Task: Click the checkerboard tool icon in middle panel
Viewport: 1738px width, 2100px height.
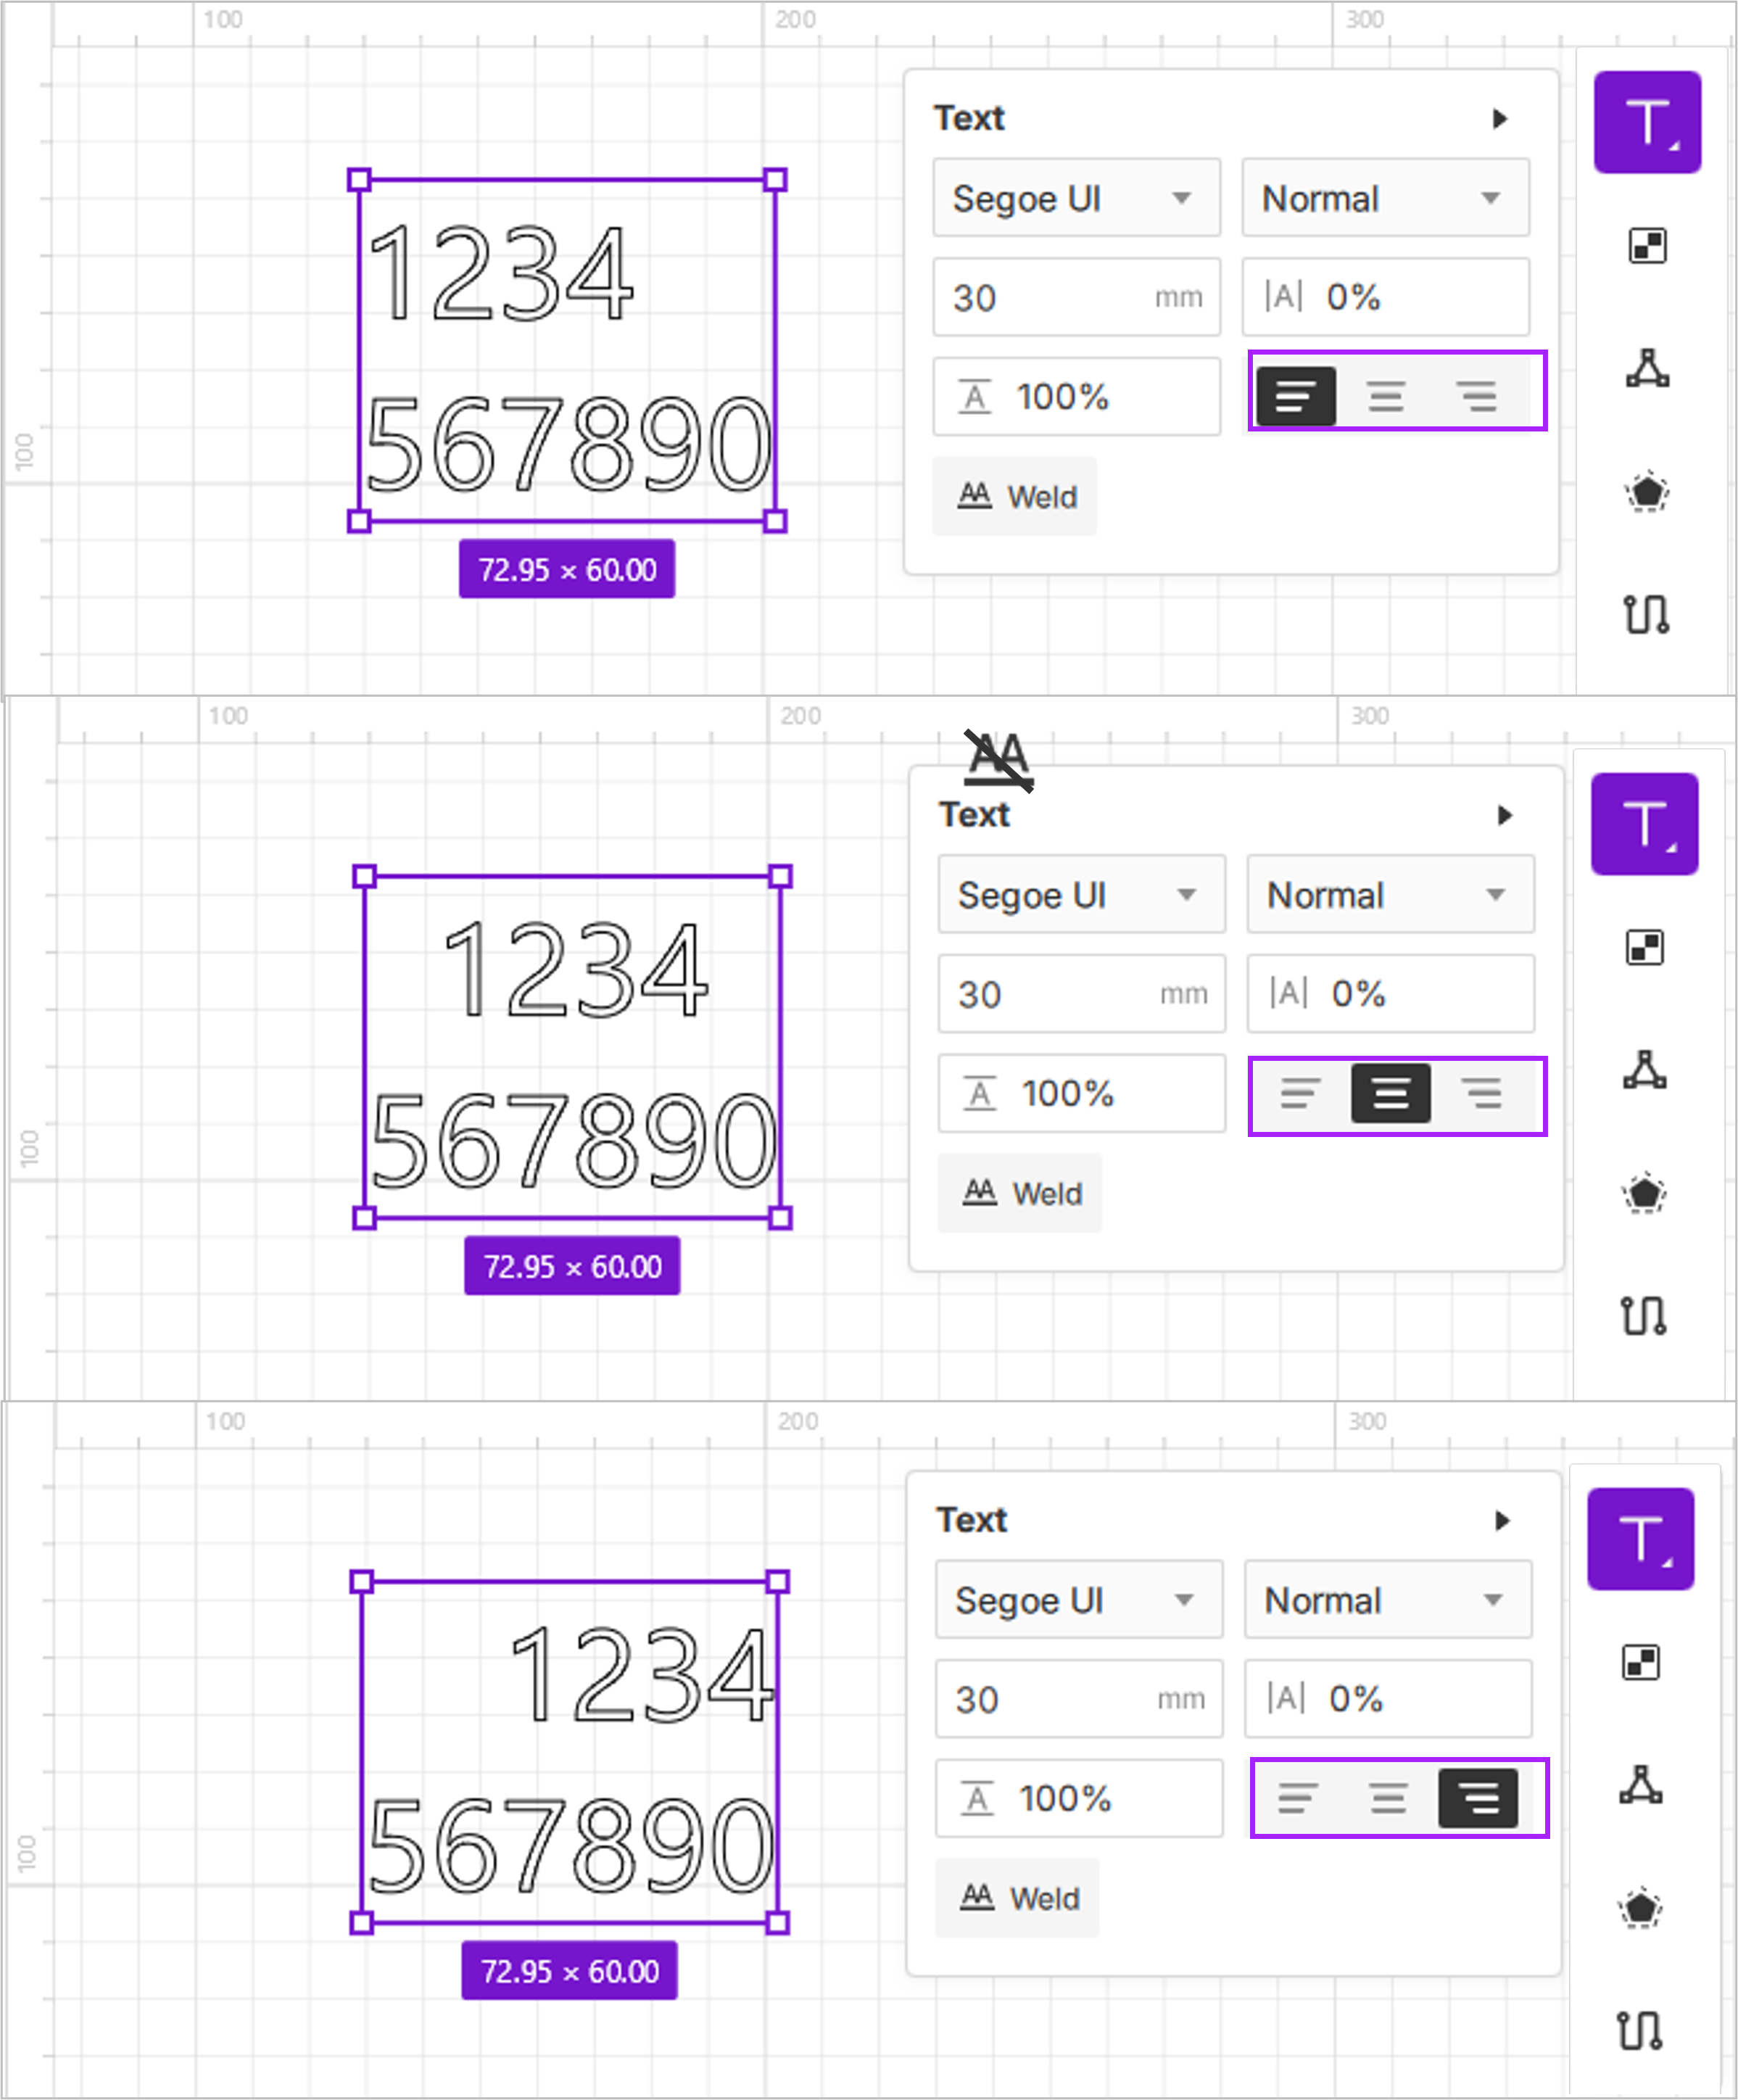Action: pyautogui.click(x=1645, y=947)
